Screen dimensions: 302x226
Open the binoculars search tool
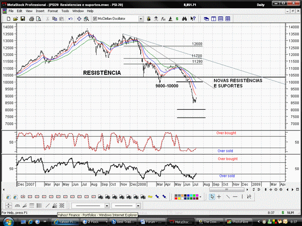point(184,19)
